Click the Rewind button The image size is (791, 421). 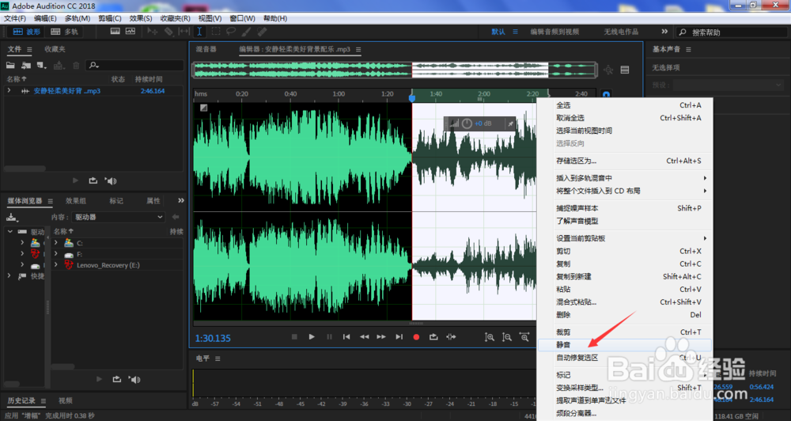pos(364,336)
